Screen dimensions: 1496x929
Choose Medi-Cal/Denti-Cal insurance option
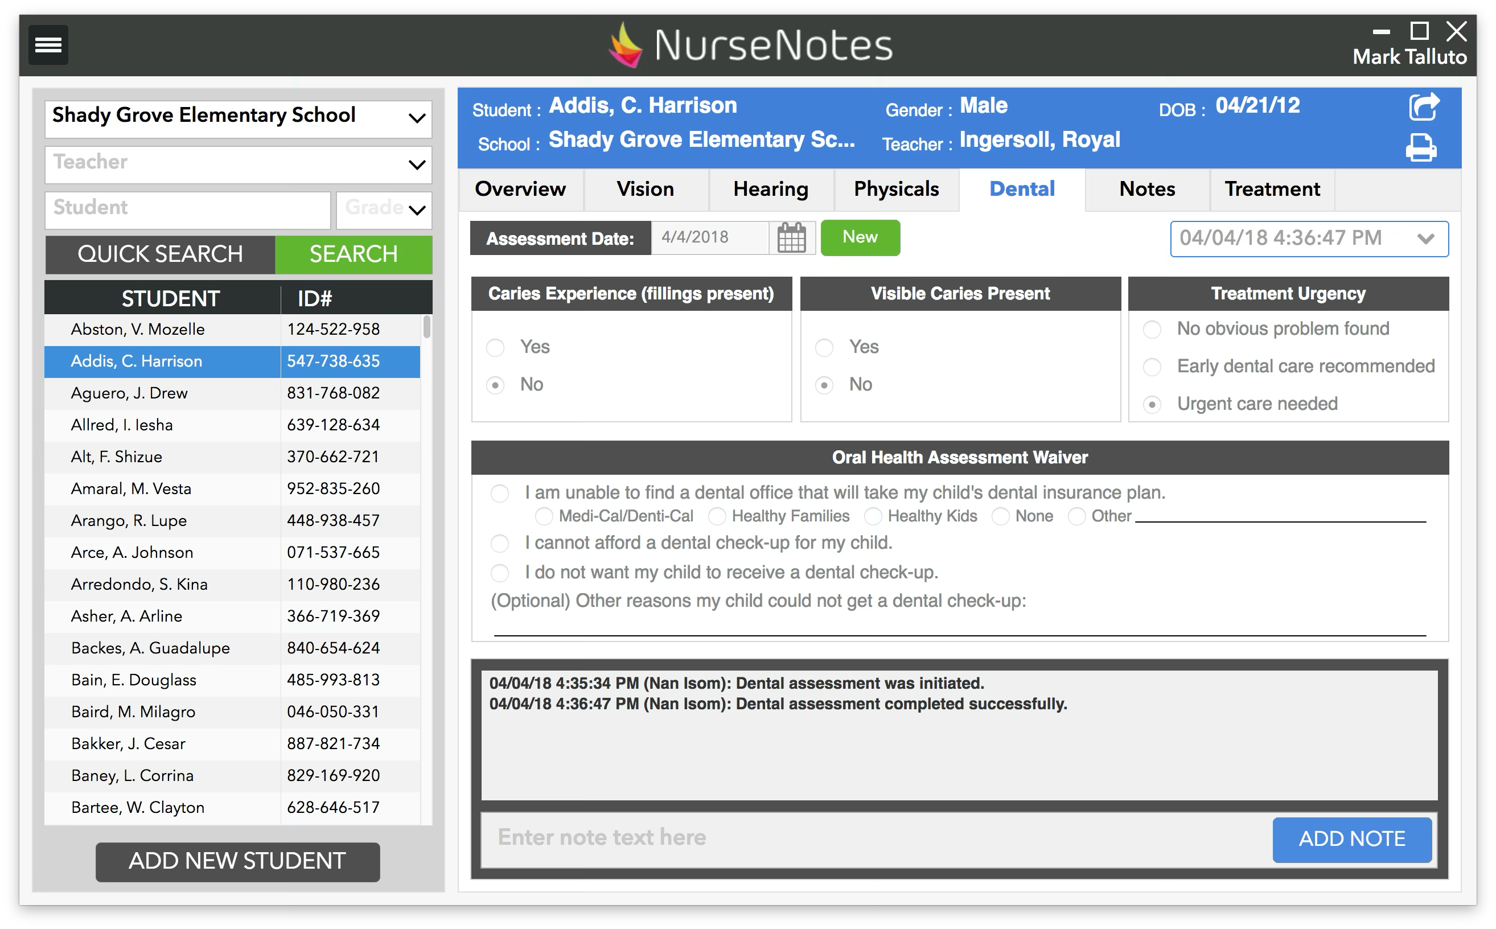click(544, 517)
